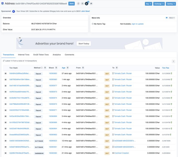The image size is (178, 157).
Task: Click the Start Today ad button
Action: tap(84, 43)
